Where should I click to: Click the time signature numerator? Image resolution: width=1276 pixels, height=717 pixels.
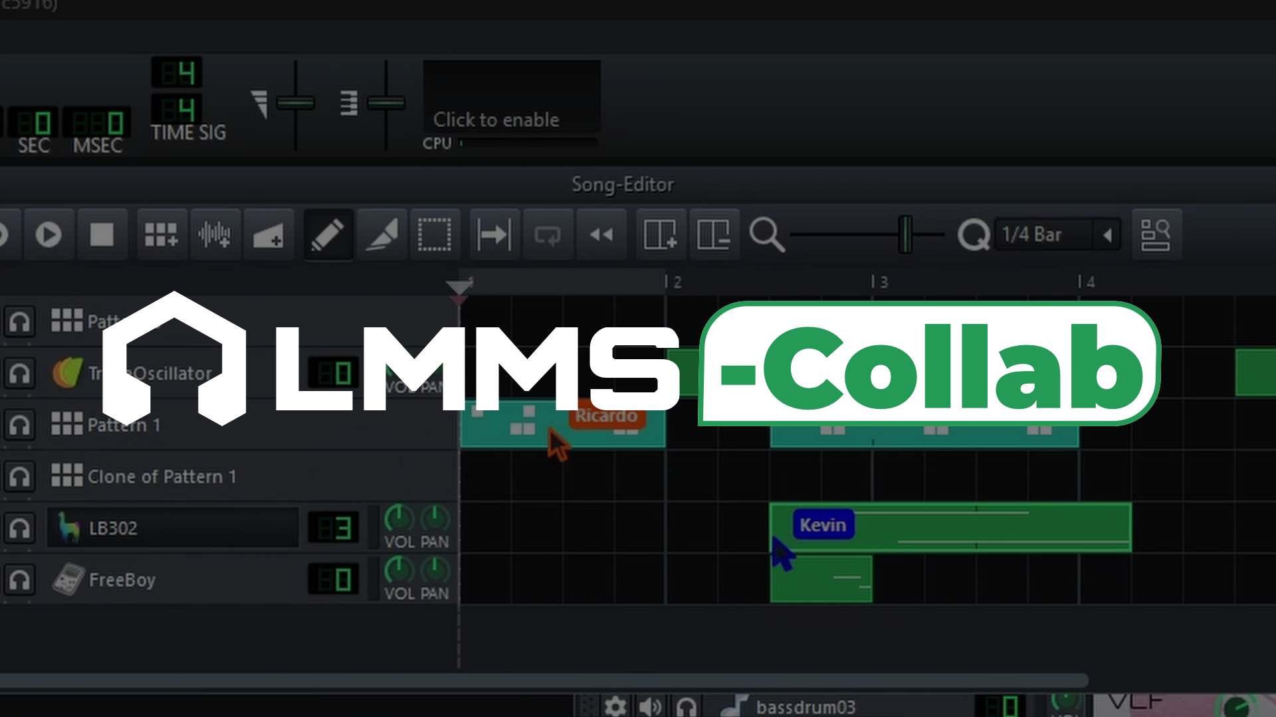177,72
